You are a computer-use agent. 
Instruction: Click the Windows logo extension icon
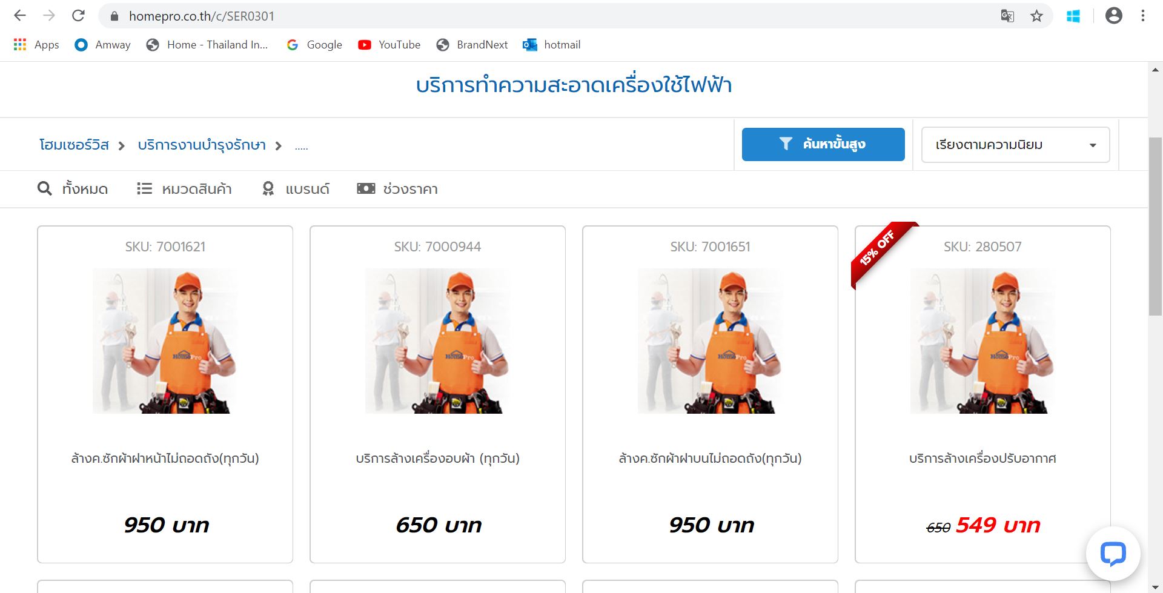[x=1073, y=16]
